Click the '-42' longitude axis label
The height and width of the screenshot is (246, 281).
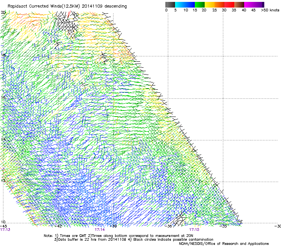(x=58, y=226)
